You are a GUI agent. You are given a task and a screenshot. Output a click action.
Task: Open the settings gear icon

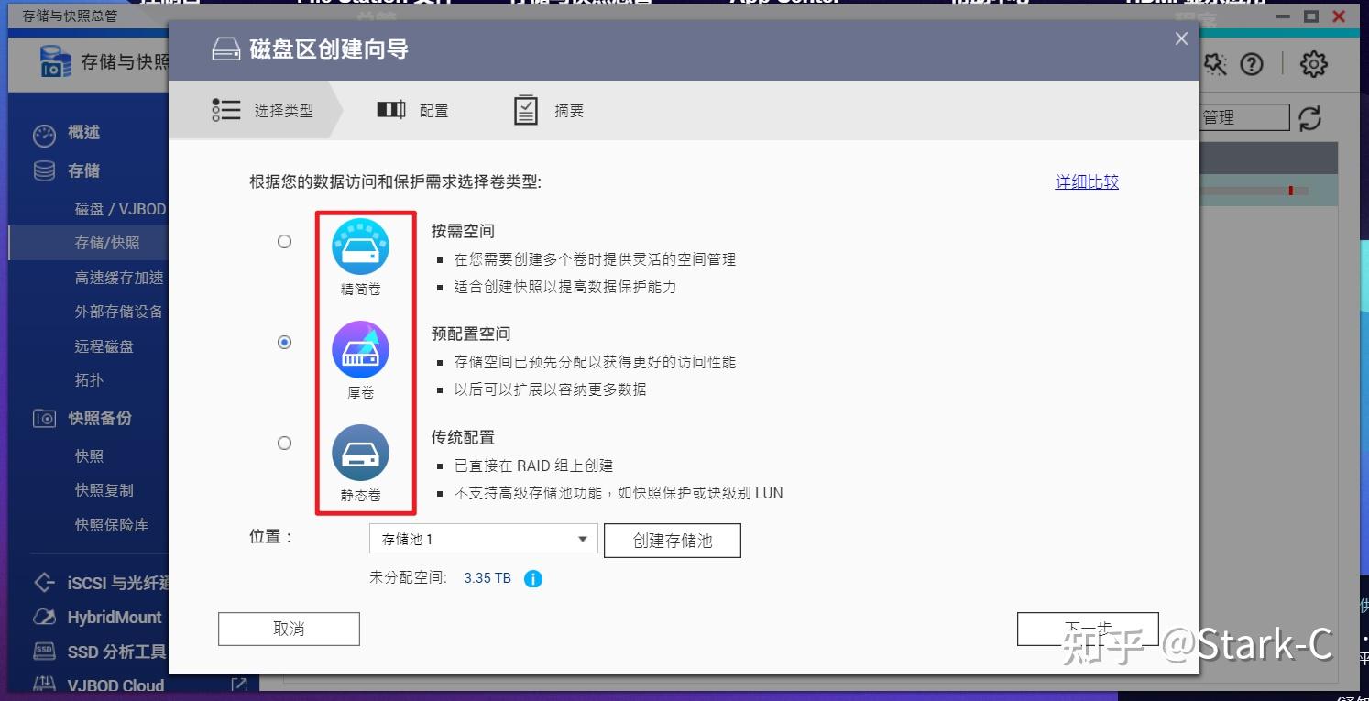[x=1313, y=63]
